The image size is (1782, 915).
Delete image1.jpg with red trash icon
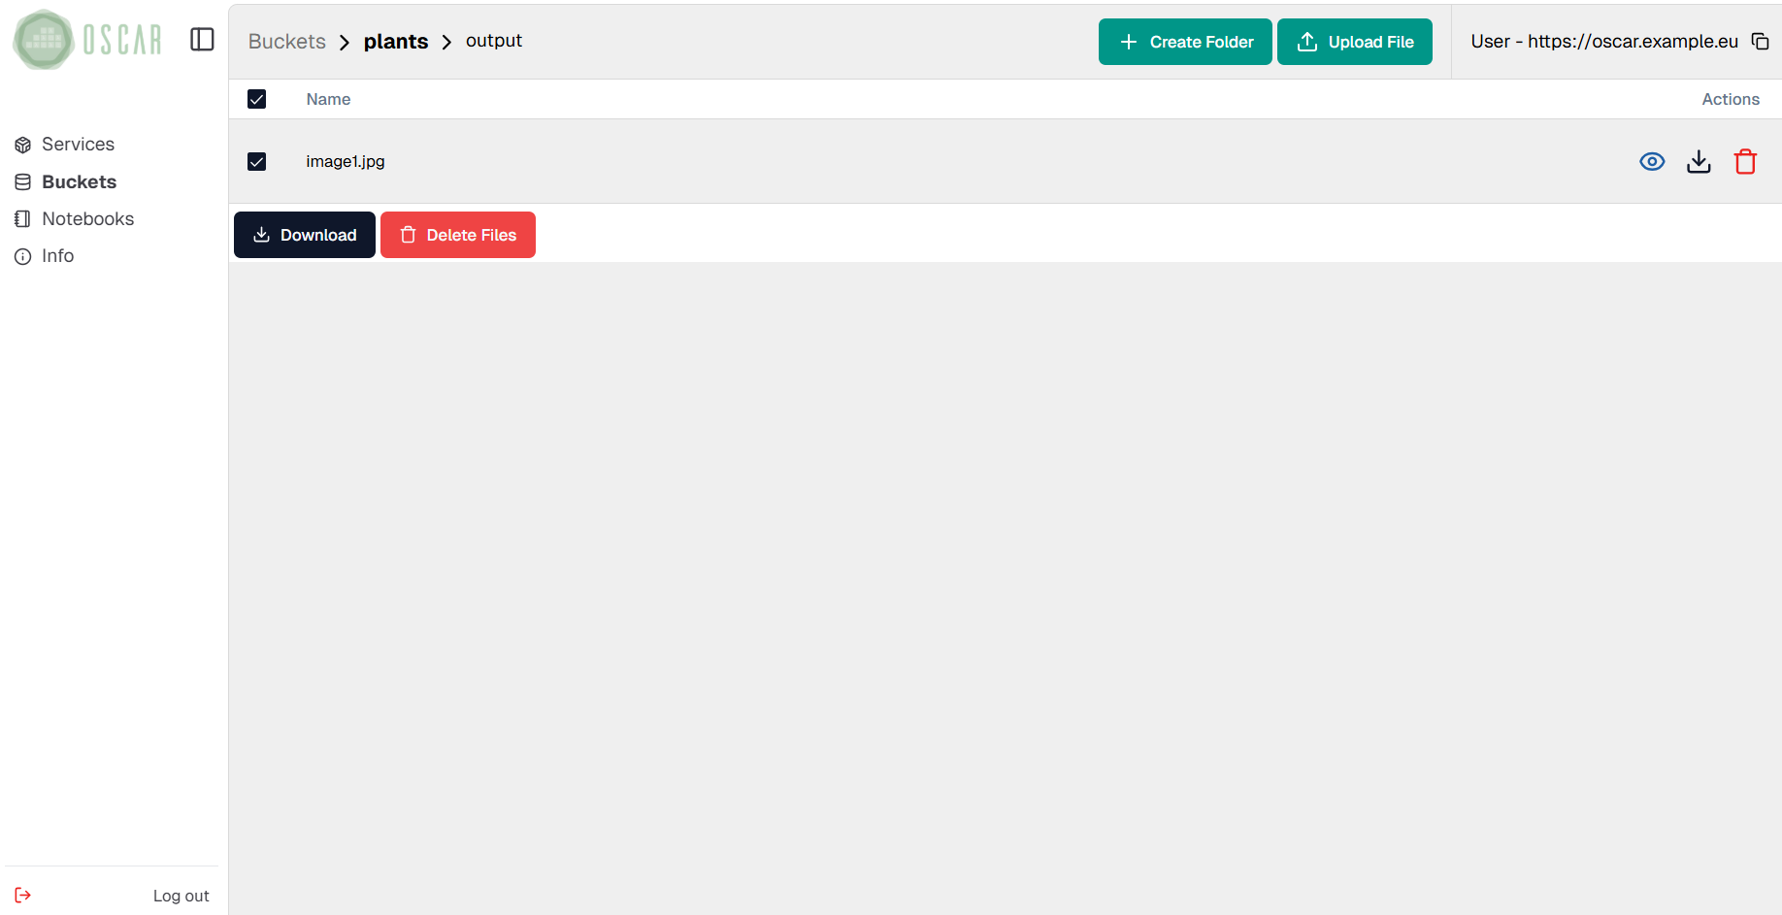pos(1744,162)
